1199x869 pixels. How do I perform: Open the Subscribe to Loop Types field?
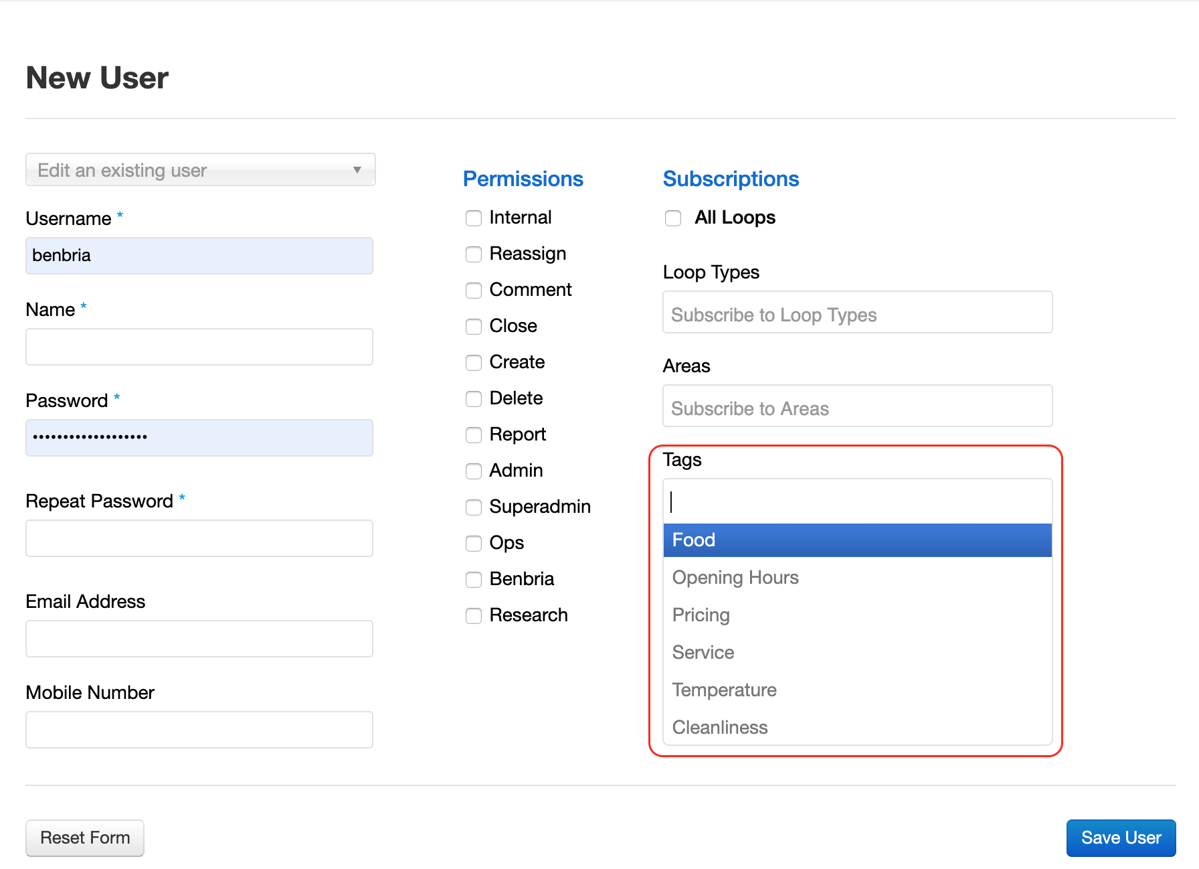pyautogui.click(x=857, y=312)
